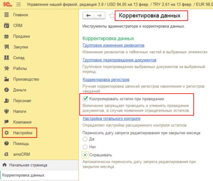Select the Да radio option
The width and height of the screenshot is (213, 181).
click(x=85, y=139)
